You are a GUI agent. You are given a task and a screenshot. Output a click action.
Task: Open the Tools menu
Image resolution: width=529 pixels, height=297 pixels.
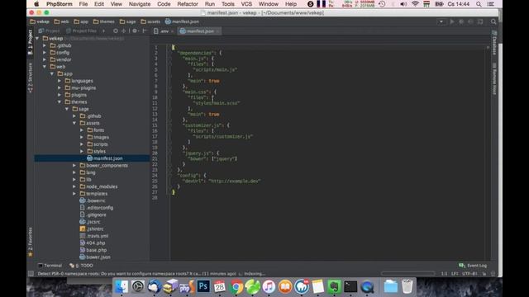click(228, 4)
